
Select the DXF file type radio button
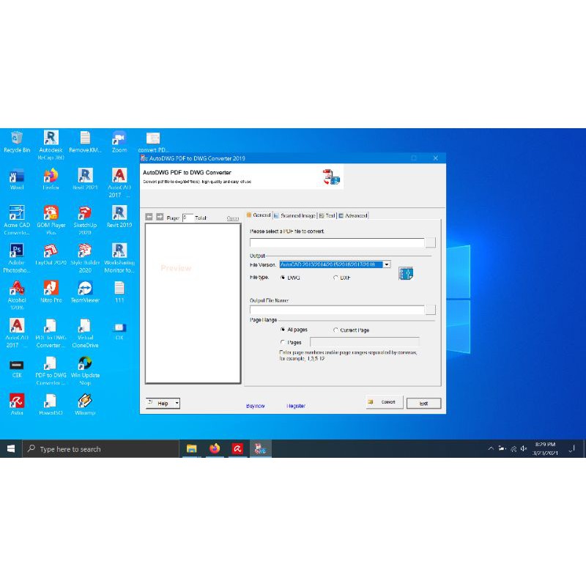(337, 278)
